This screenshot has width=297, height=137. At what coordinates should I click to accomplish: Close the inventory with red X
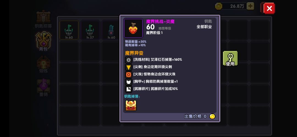coord(269,8)
